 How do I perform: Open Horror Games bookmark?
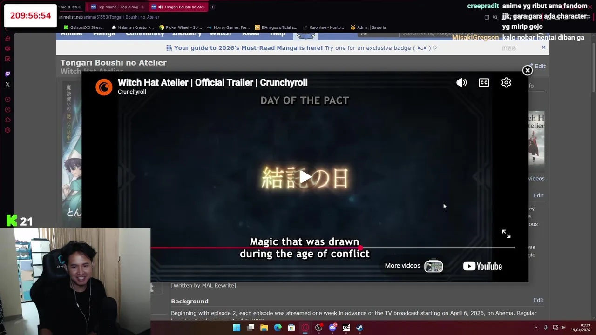coord(229,27)
